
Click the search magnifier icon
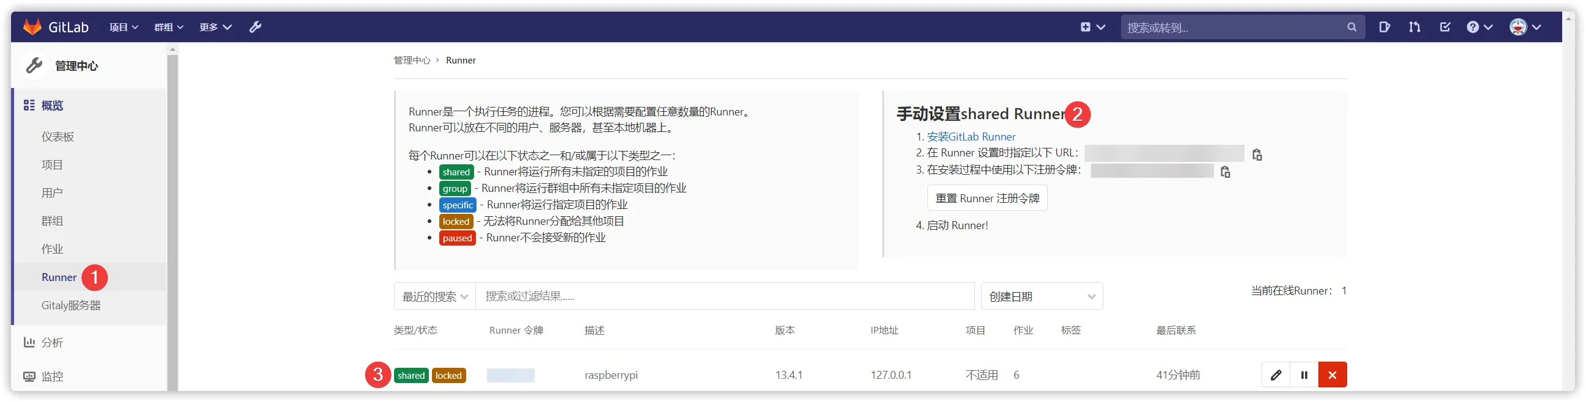[x=1351, y=27]
